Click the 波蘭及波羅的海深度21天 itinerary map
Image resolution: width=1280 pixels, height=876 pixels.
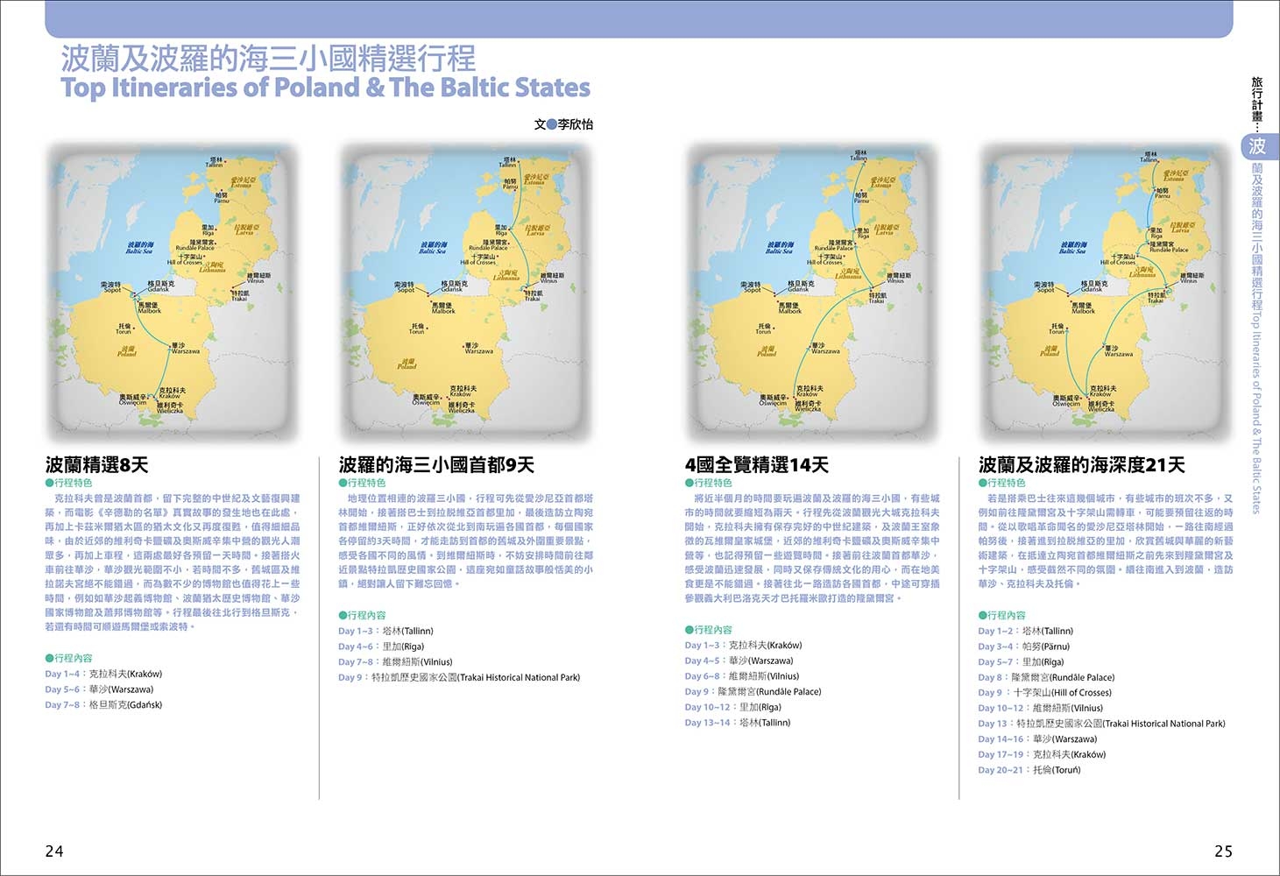(x=1106, y=293)
